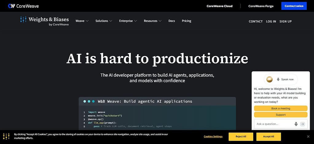Open the Weights & Biases home logo
Image resolution: width=314 pixels, height=144 pixels.
click(x=45, y=21)
